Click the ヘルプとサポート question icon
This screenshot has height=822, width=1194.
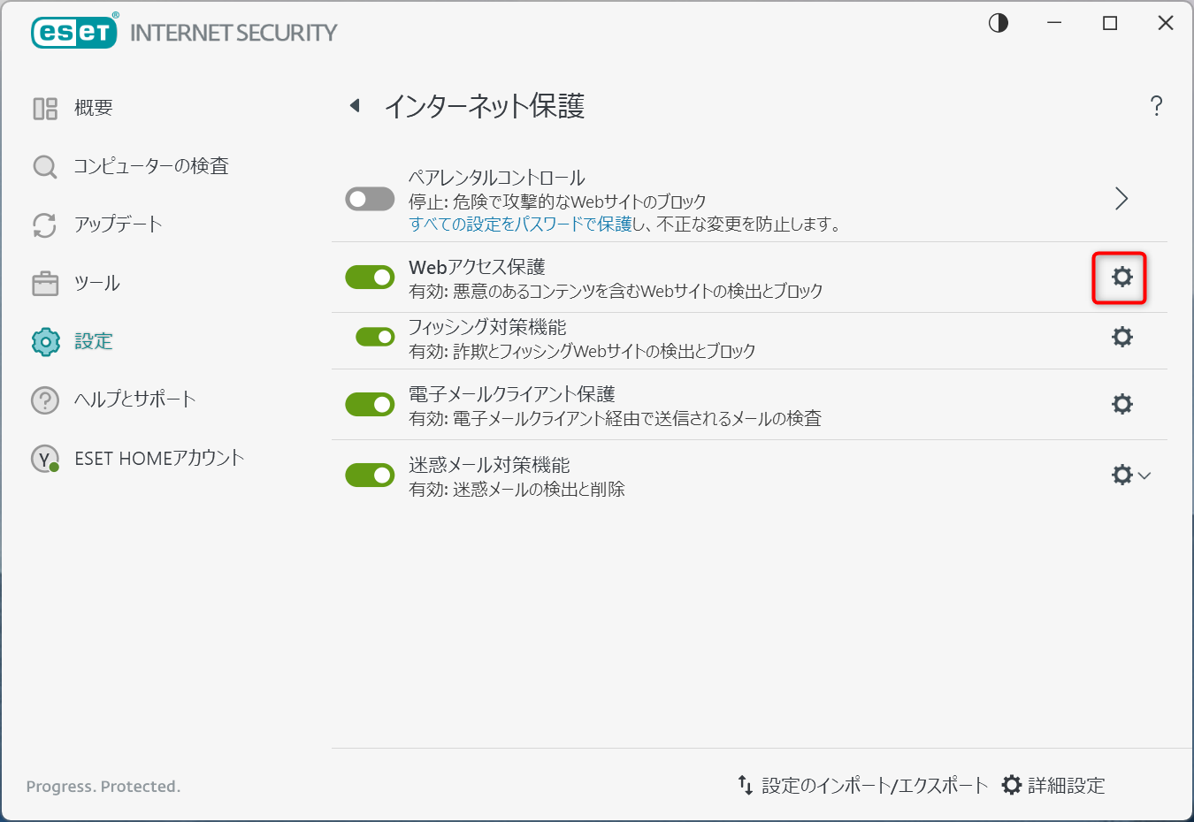click(x=45, y=400)
